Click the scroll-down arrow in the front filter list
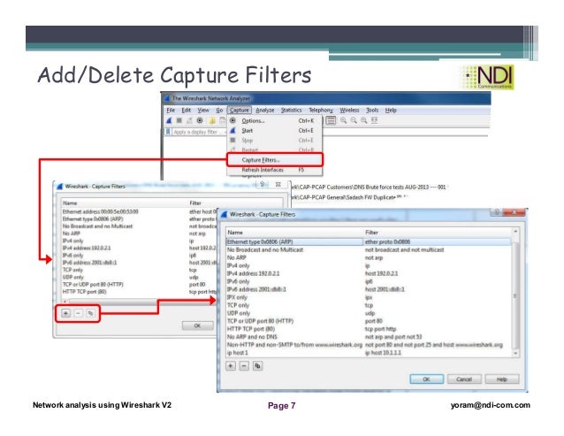The width and height of the screenshot is (564, 436). point(515,354)
